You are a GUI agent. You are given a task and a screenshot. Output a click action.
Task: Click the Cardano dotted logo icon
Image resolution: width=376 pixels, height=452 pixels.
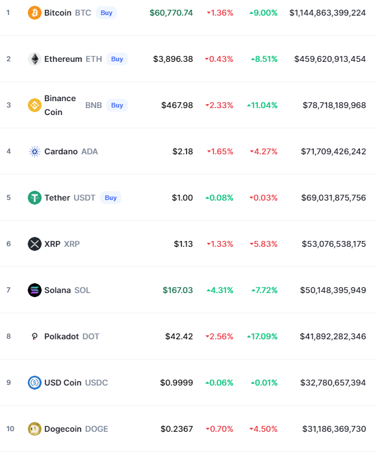click(35, 151)
